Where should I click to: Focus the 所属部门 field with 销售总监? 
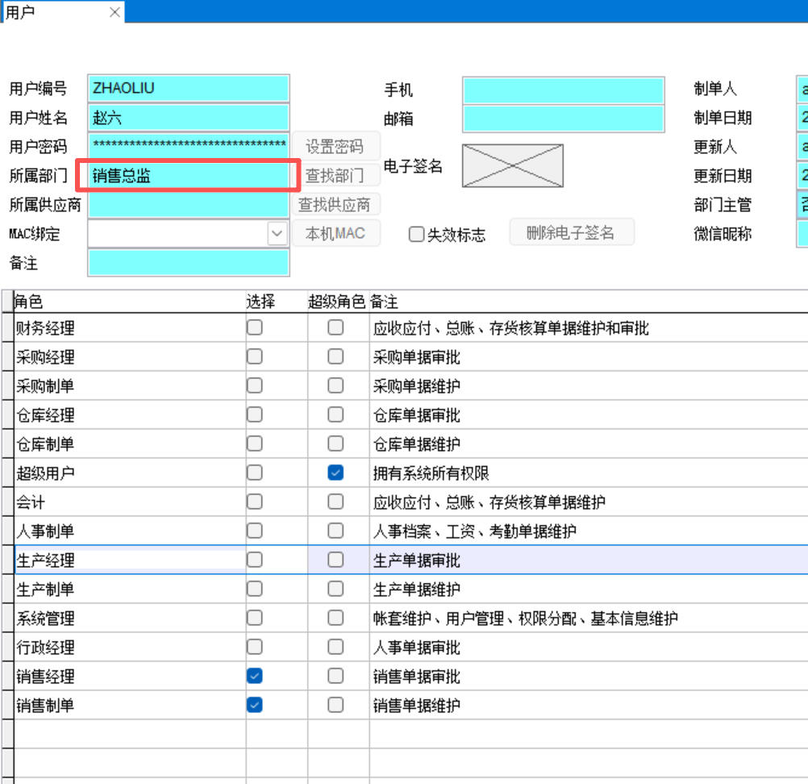(189, 176)
